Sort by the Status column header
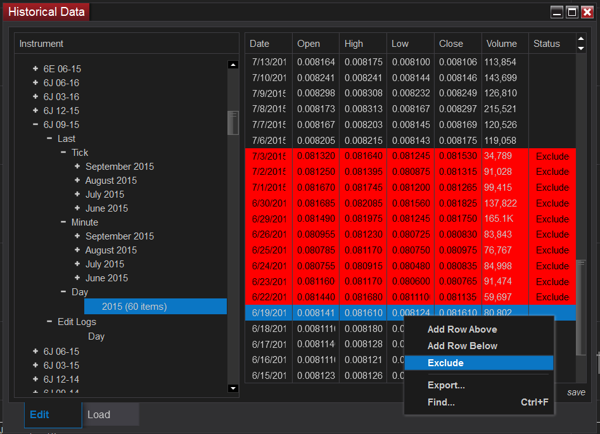The image size is (600, 434). click(552, 44)
